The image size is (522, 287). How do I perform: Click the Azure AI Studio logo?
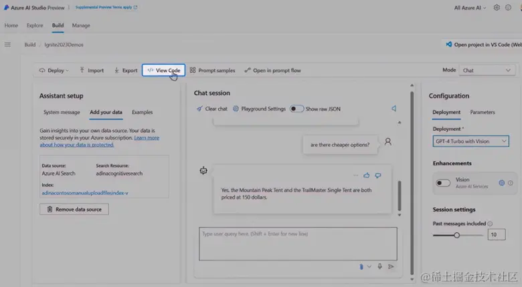(x=6, y=7)
